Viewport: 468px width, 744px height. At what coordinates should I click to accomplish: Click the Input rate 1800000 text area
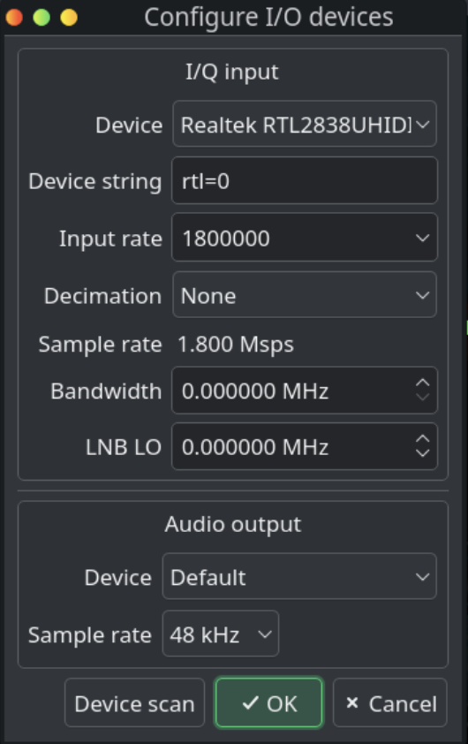[226, 238]
